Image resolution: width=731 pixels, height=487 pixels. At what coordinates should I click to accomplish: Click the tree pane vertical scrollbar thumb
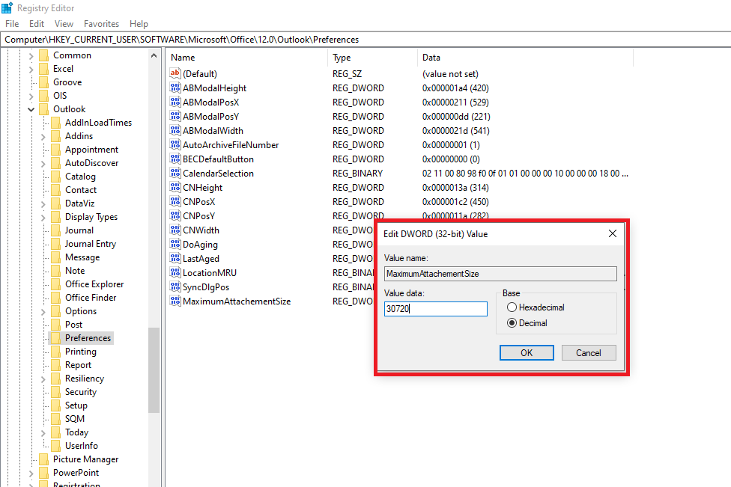point(154,370)
